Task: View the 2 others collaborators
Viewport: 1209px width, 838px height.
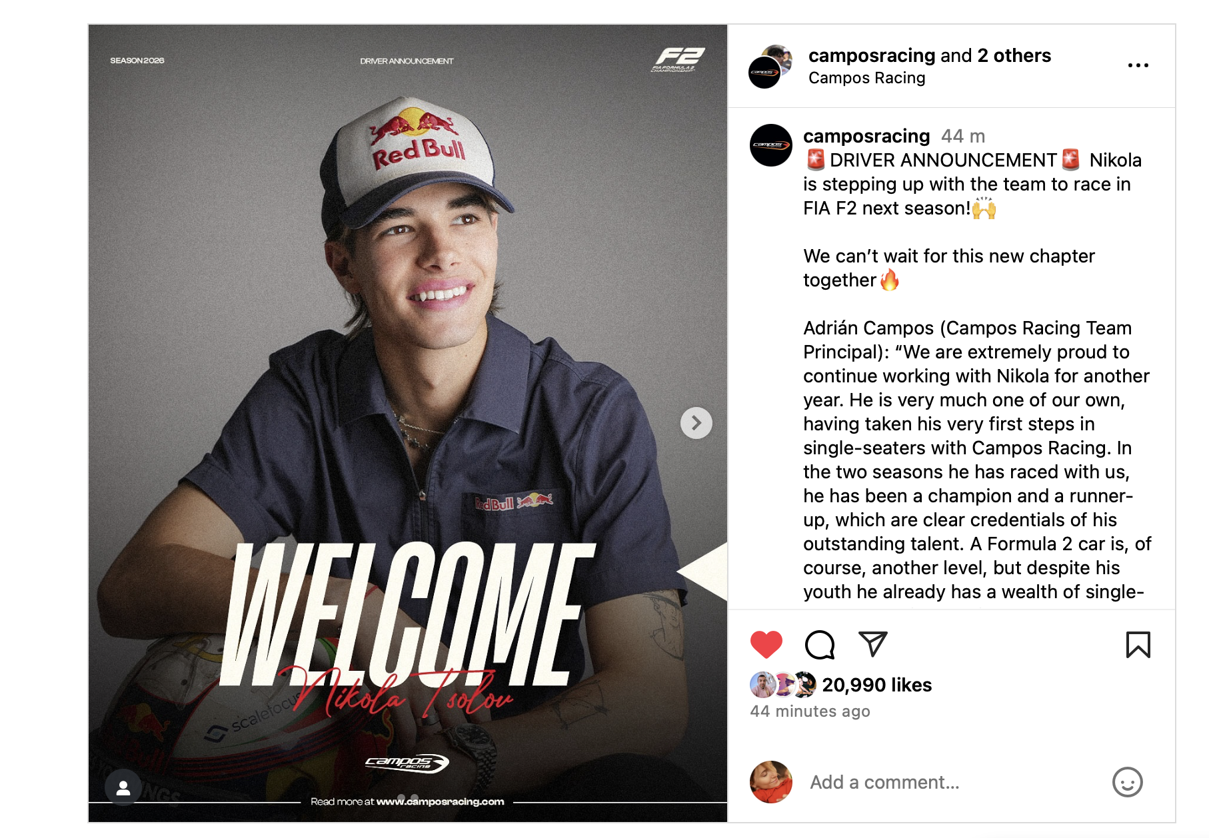Action: [x=1014, y=55]
